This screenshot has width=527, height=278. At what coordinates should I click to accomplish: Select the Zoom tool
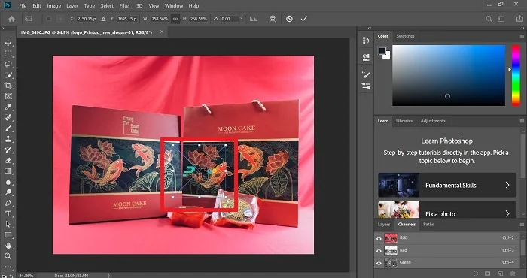[x=8, y=256]
